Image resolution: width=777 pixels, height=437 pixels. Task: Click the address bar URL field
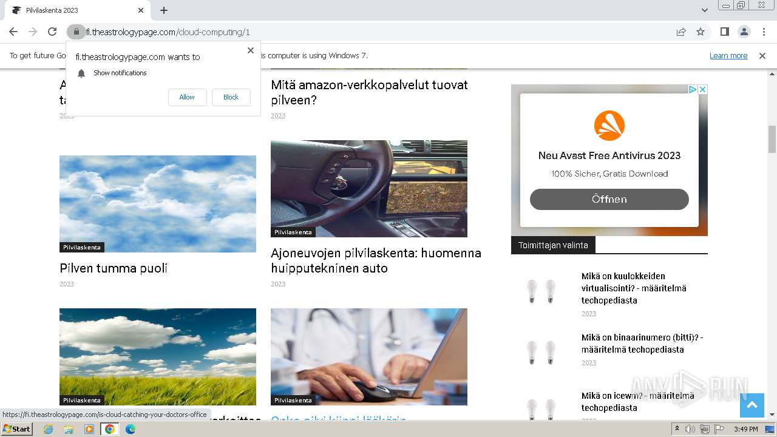376,32
